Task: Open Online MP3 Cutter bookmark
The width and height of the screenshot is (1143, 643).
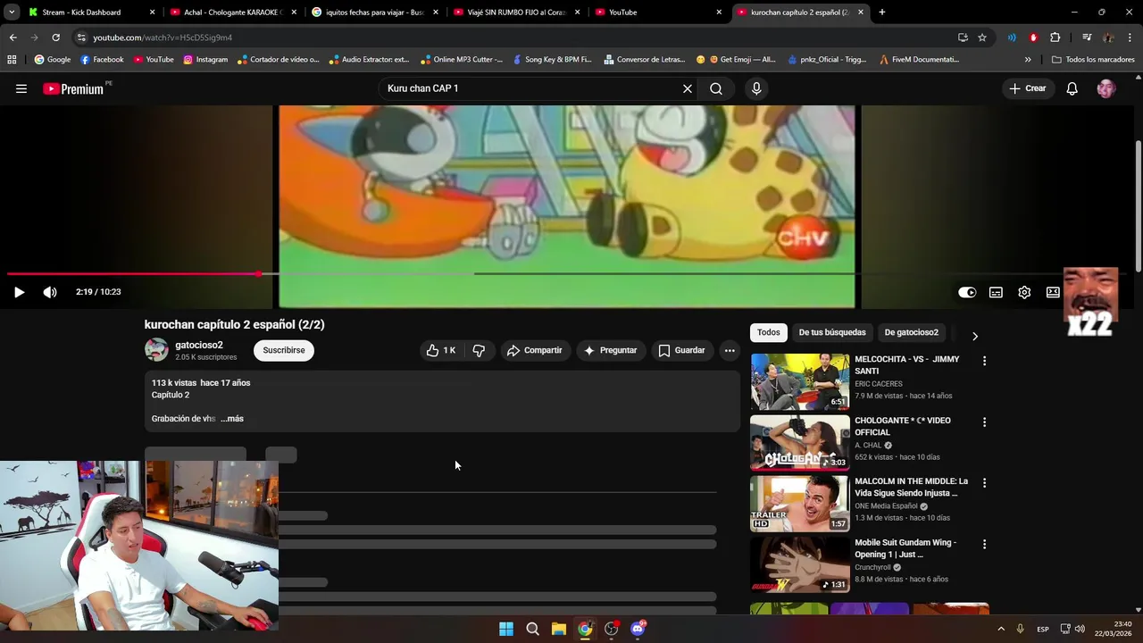Action: 462,60
